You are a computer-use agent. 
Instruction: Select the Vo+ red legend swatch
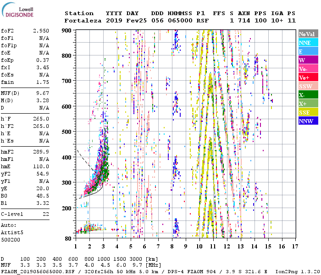tap(308, 77)
